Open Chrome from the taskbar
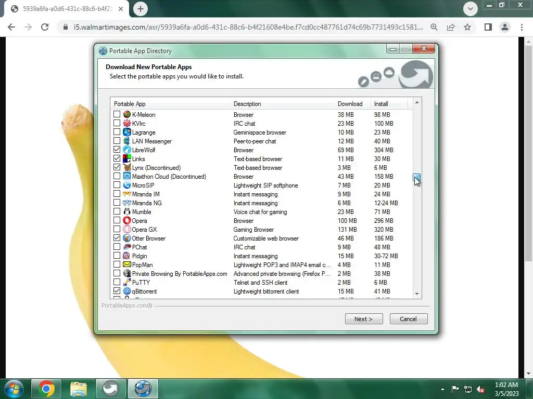This screenshot has width=533, height=399. click(x=46, y=389)
